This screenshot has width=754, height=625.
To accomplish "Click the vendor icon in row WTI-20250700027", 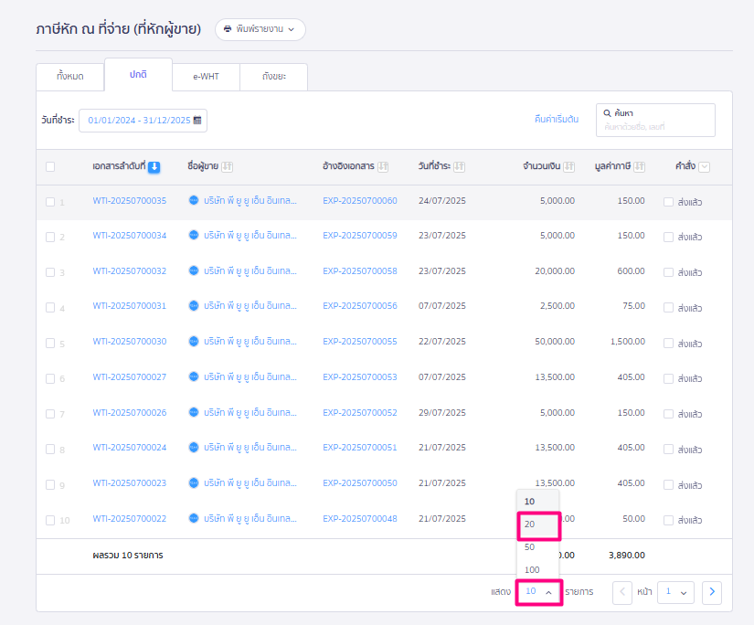I will (x=194, y=376).
